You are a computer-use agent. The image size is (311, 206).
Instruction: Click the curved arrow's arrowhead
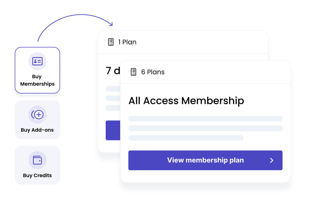pos(111,24)
